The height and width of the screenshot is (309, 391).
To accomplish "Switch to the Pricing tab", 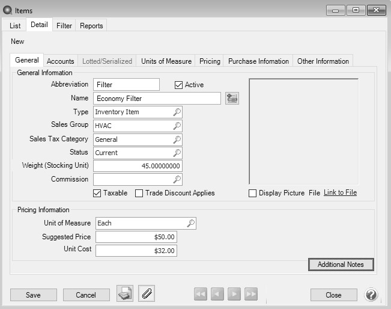I will pyautogui.click(x=210, y=61).
